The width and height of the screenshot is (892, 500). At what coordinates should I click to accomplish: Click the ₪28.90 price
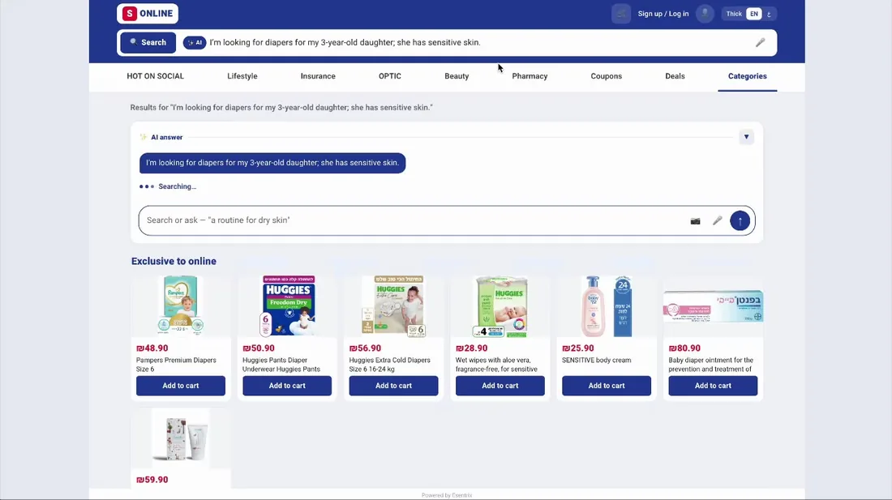(472, 348)
